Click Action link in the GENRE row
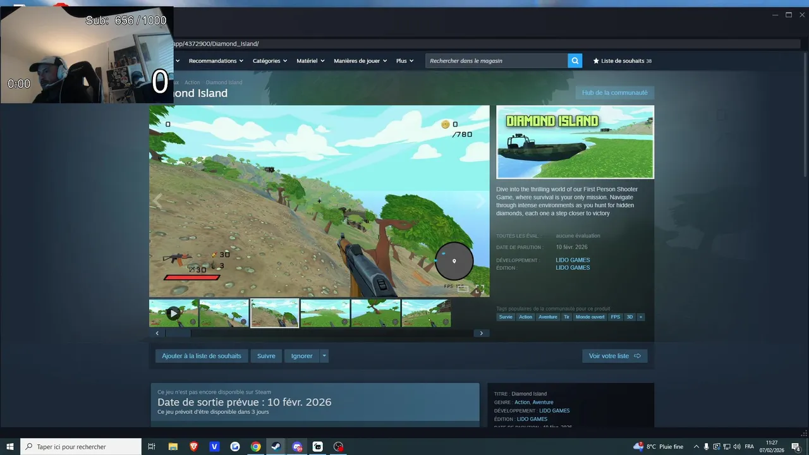This screenshot has width=809, height=455. pos(522,402)
